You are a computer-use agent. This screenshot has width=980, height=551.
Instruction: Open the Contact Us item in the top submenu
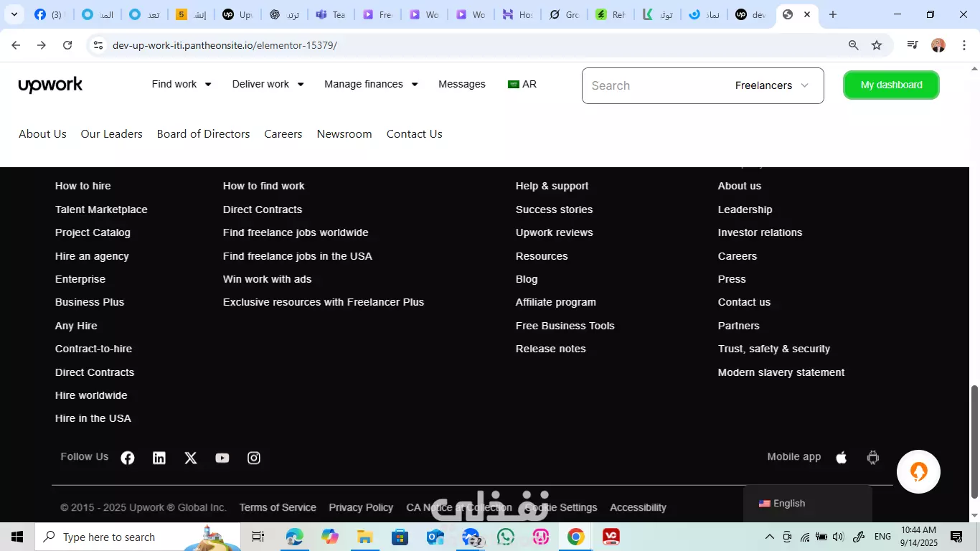(415, 134)
